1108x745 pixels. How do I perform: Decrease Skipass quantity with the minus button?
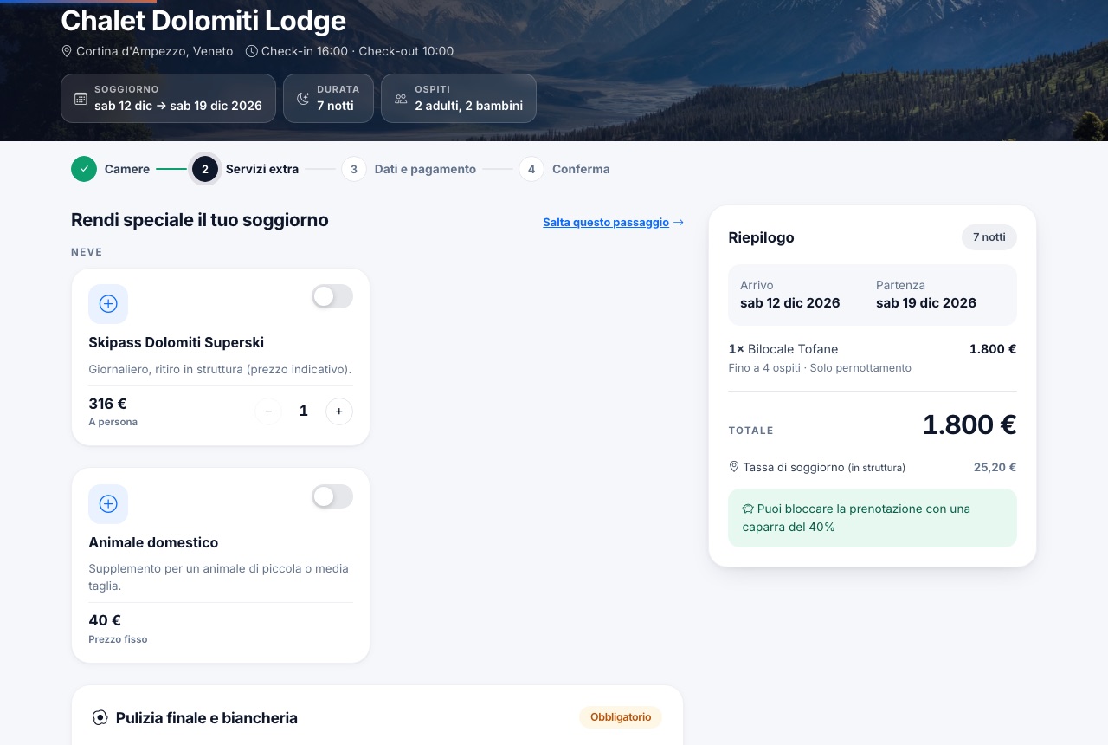coord(268,411)
